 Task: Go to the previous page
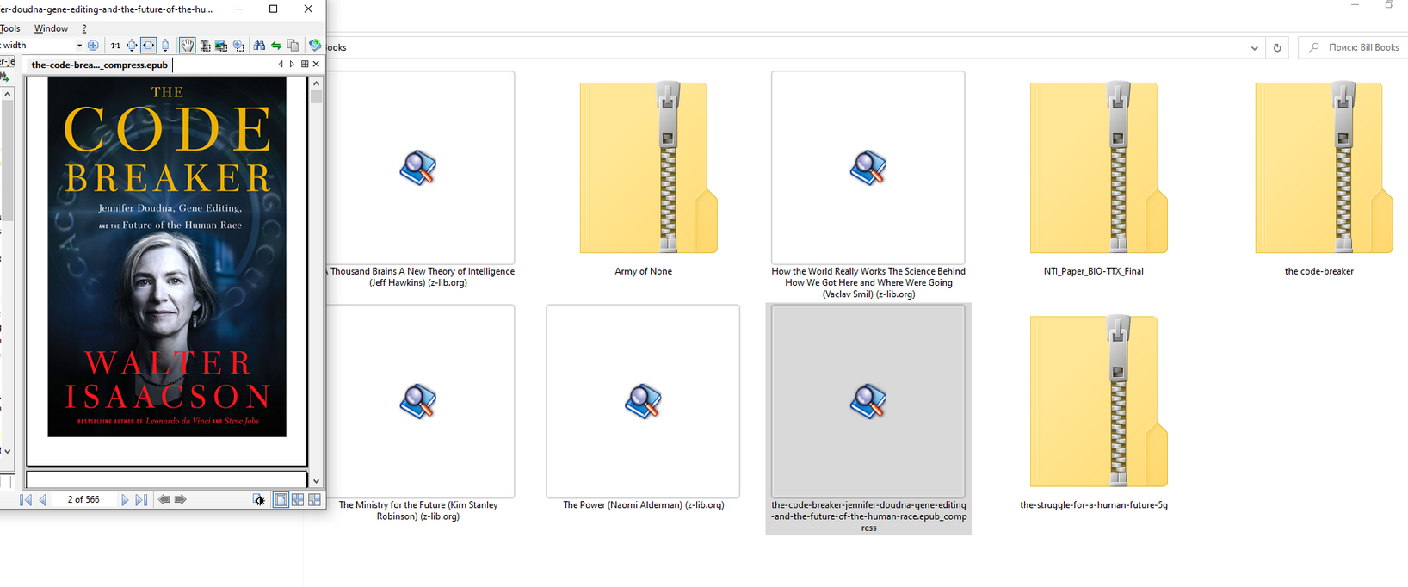click(42, 500)
